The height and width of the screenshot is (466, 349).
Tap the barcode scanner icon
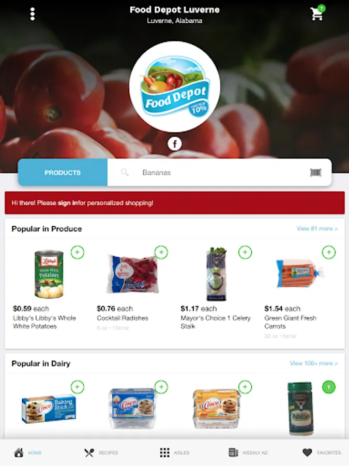pyautogui.click(x=315, y=172)
